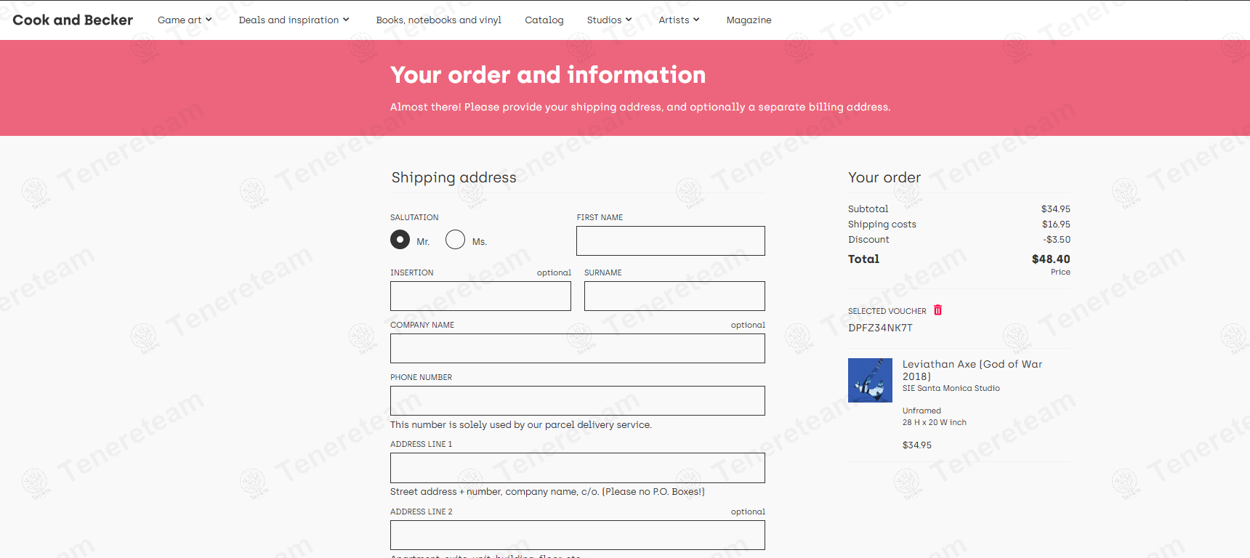Click the Cook and Becker logo
Image resolution: width=1250 pixels, height=558 pixels.
click(x=73, y=20)
